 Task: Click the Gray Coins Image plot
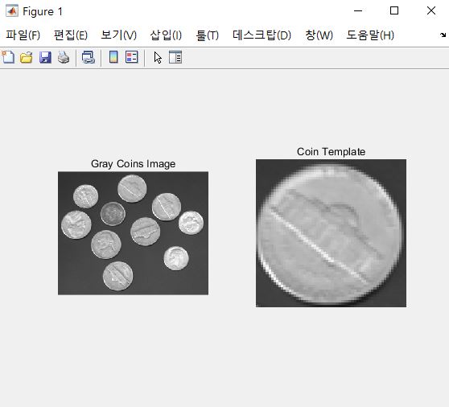click(133, 233)
